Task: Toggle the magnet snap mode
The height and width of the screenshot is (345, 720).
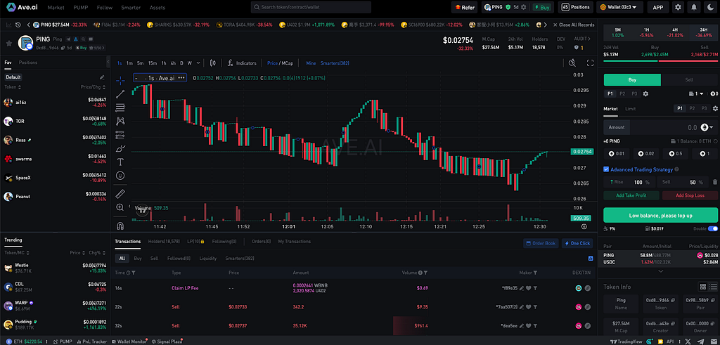Action: coord(120,226)
